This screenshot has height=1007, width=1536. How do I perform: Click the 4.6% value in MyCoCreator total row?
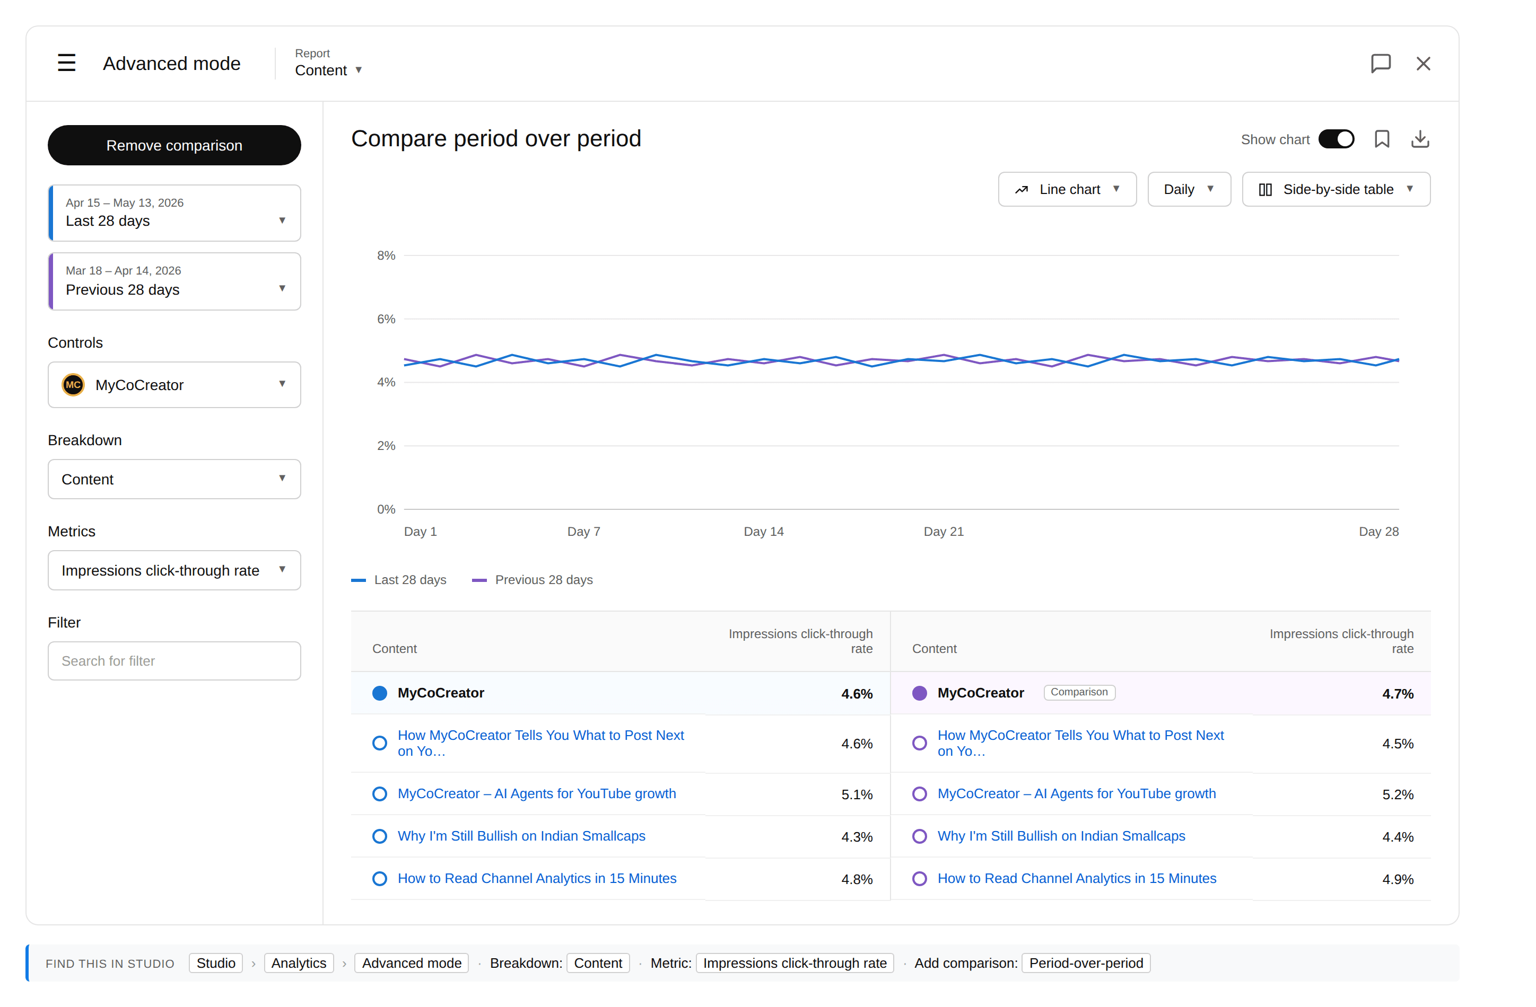click(x=857, y=693)
